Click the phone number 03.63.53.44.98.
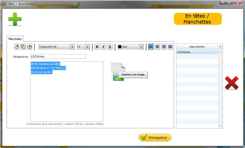 41,72
